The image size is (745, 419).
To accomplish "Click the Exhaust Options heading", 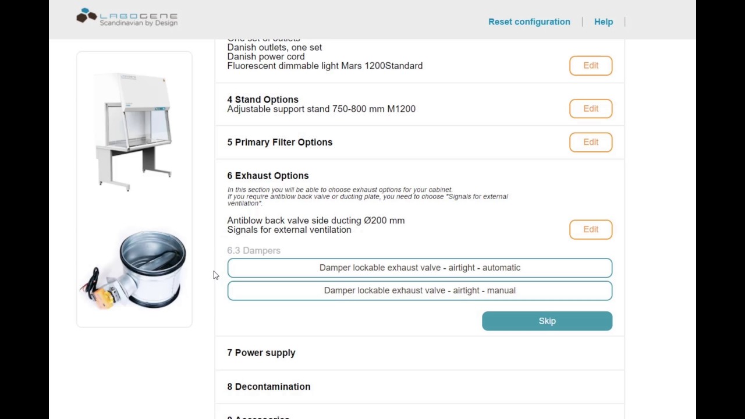I will (268, 176).
